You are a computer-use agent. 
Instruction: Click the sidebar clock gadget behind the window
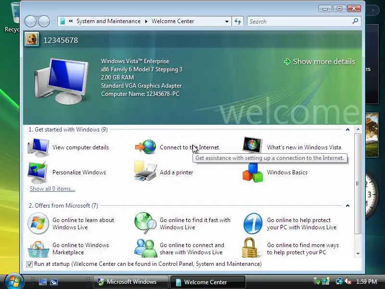(x=371, y=196)
